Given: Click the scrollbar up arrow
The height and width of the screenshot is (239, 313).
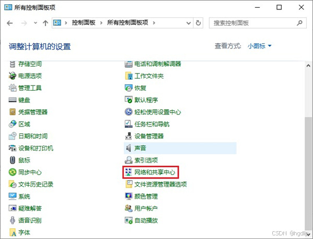Looking at the screenshot, I should tap(309, 66).
